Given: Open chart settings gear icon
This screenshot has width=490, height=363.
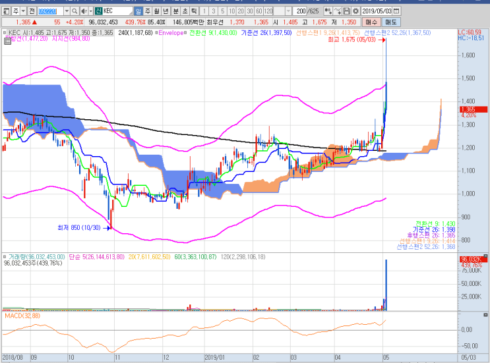Looking at the screenshot, I should [355, 11].
